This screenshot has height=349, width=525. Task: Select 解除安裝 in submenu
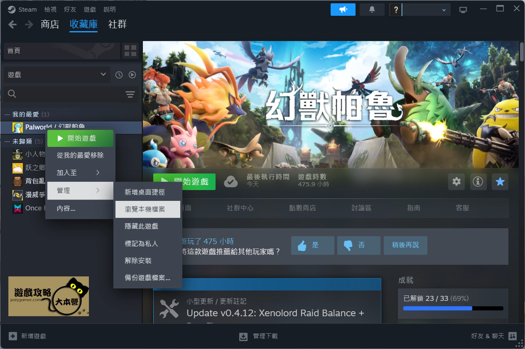[148, 261]
